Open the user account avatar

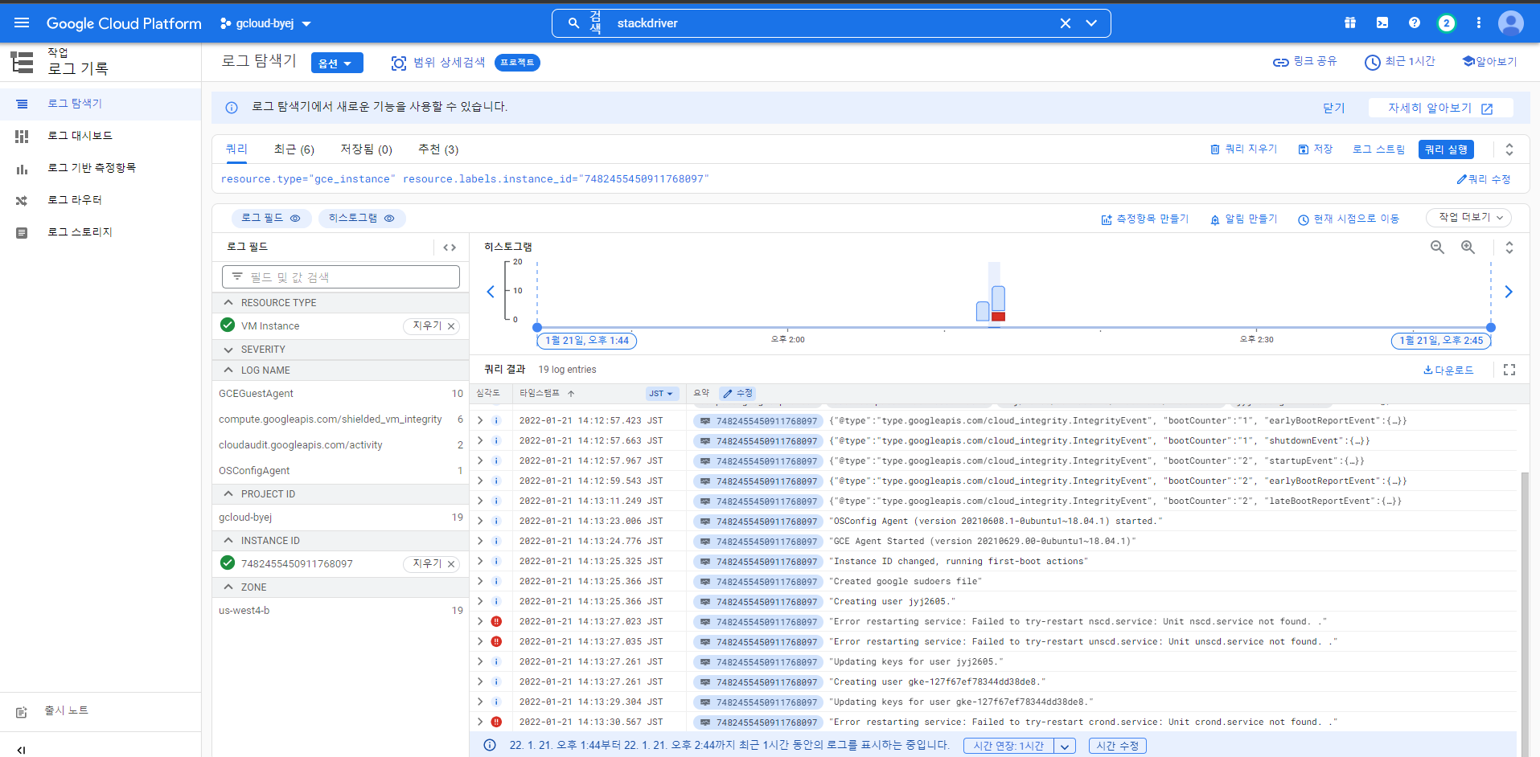coord(1511,23)
